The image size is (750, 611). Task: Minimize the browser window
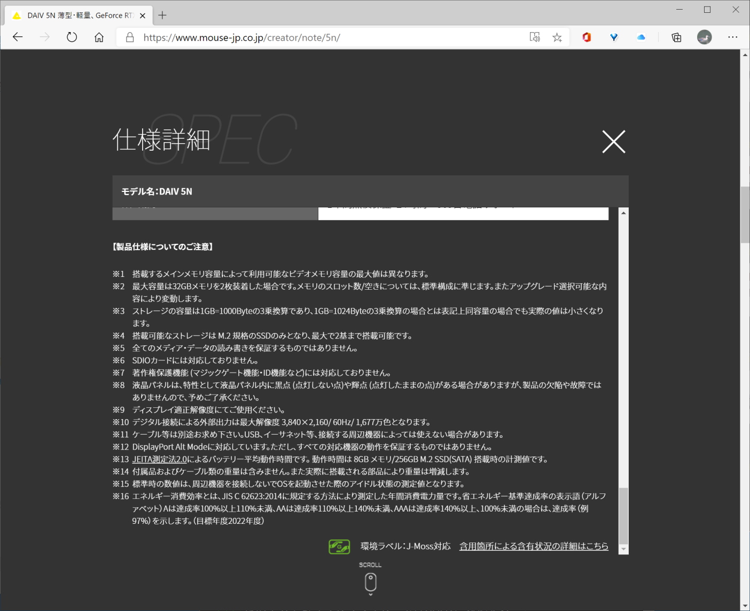point(679,10)
